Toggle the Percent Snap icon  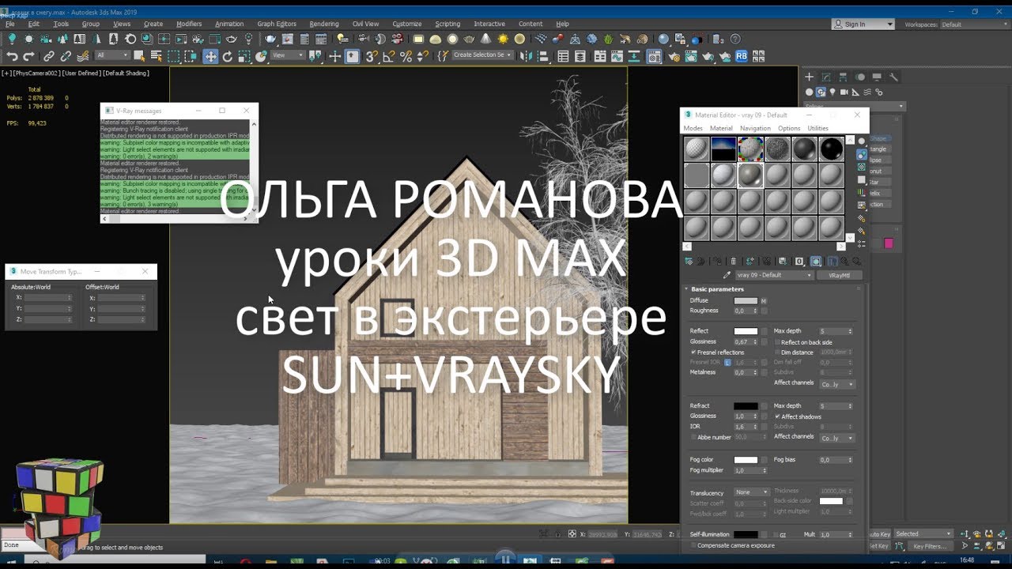point(406,56)
